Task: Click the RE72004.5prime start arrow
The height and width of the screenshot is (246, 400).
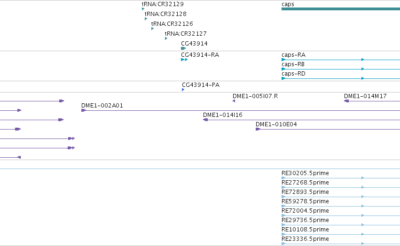Action: pyautogui.click(x=283, y=215)
